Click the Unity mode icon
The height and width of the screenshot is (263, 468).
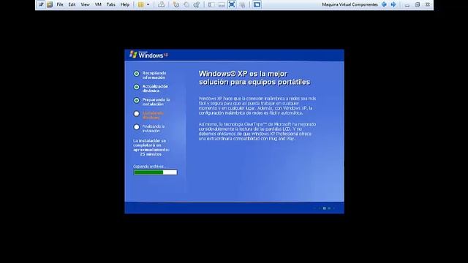pyautogui.click(x=242, y=4)
